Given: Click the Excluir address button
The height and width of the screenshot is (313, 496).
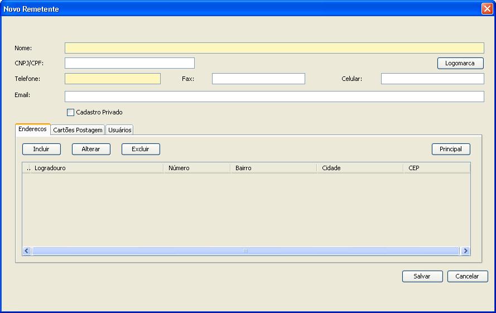Looking at the screenshot, I should 141,149.
